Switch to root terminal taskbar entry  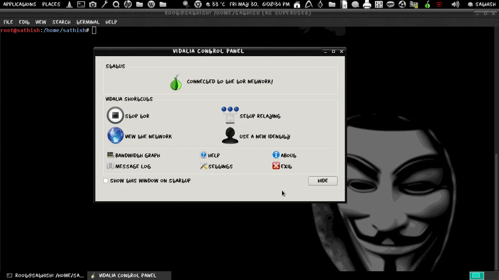[46, 276]
